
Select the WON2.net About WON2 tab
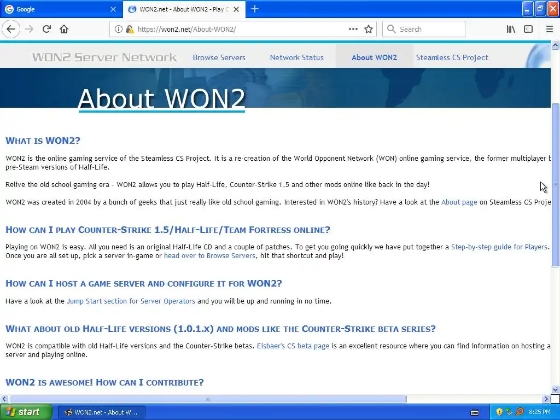point(184,9)
